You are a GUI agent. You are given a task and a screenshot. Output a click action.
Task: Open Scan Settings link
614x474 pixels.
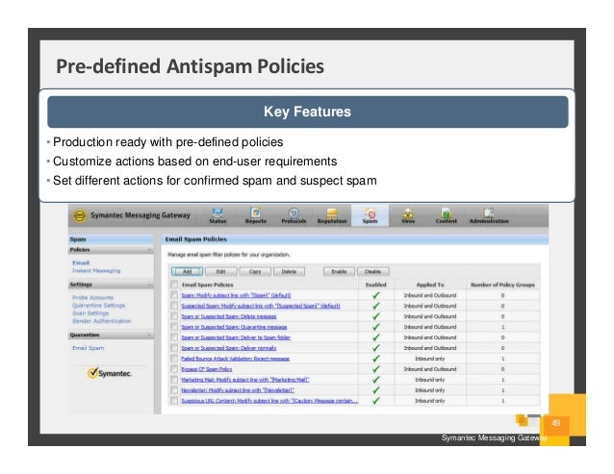[x=90, y=313]
